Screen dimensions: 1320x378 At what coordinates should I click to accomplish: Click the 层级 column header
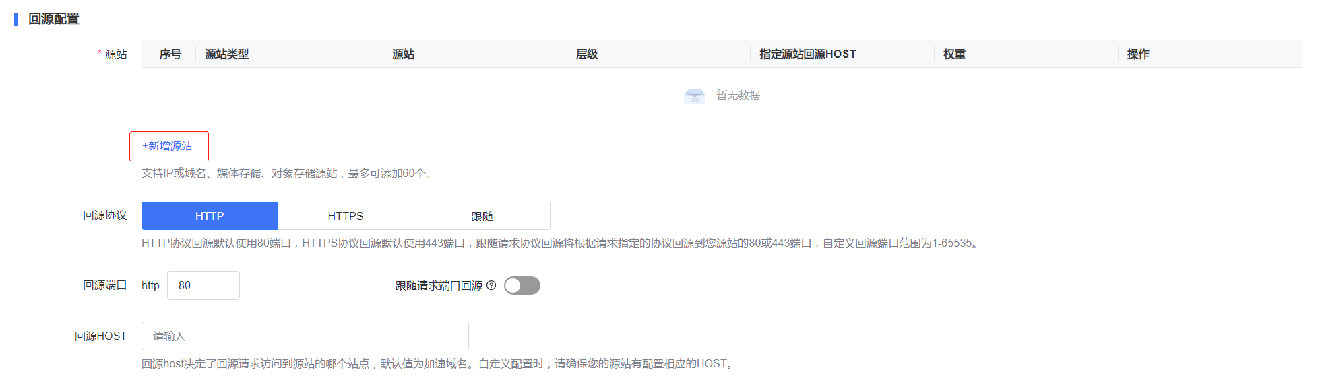587,54
